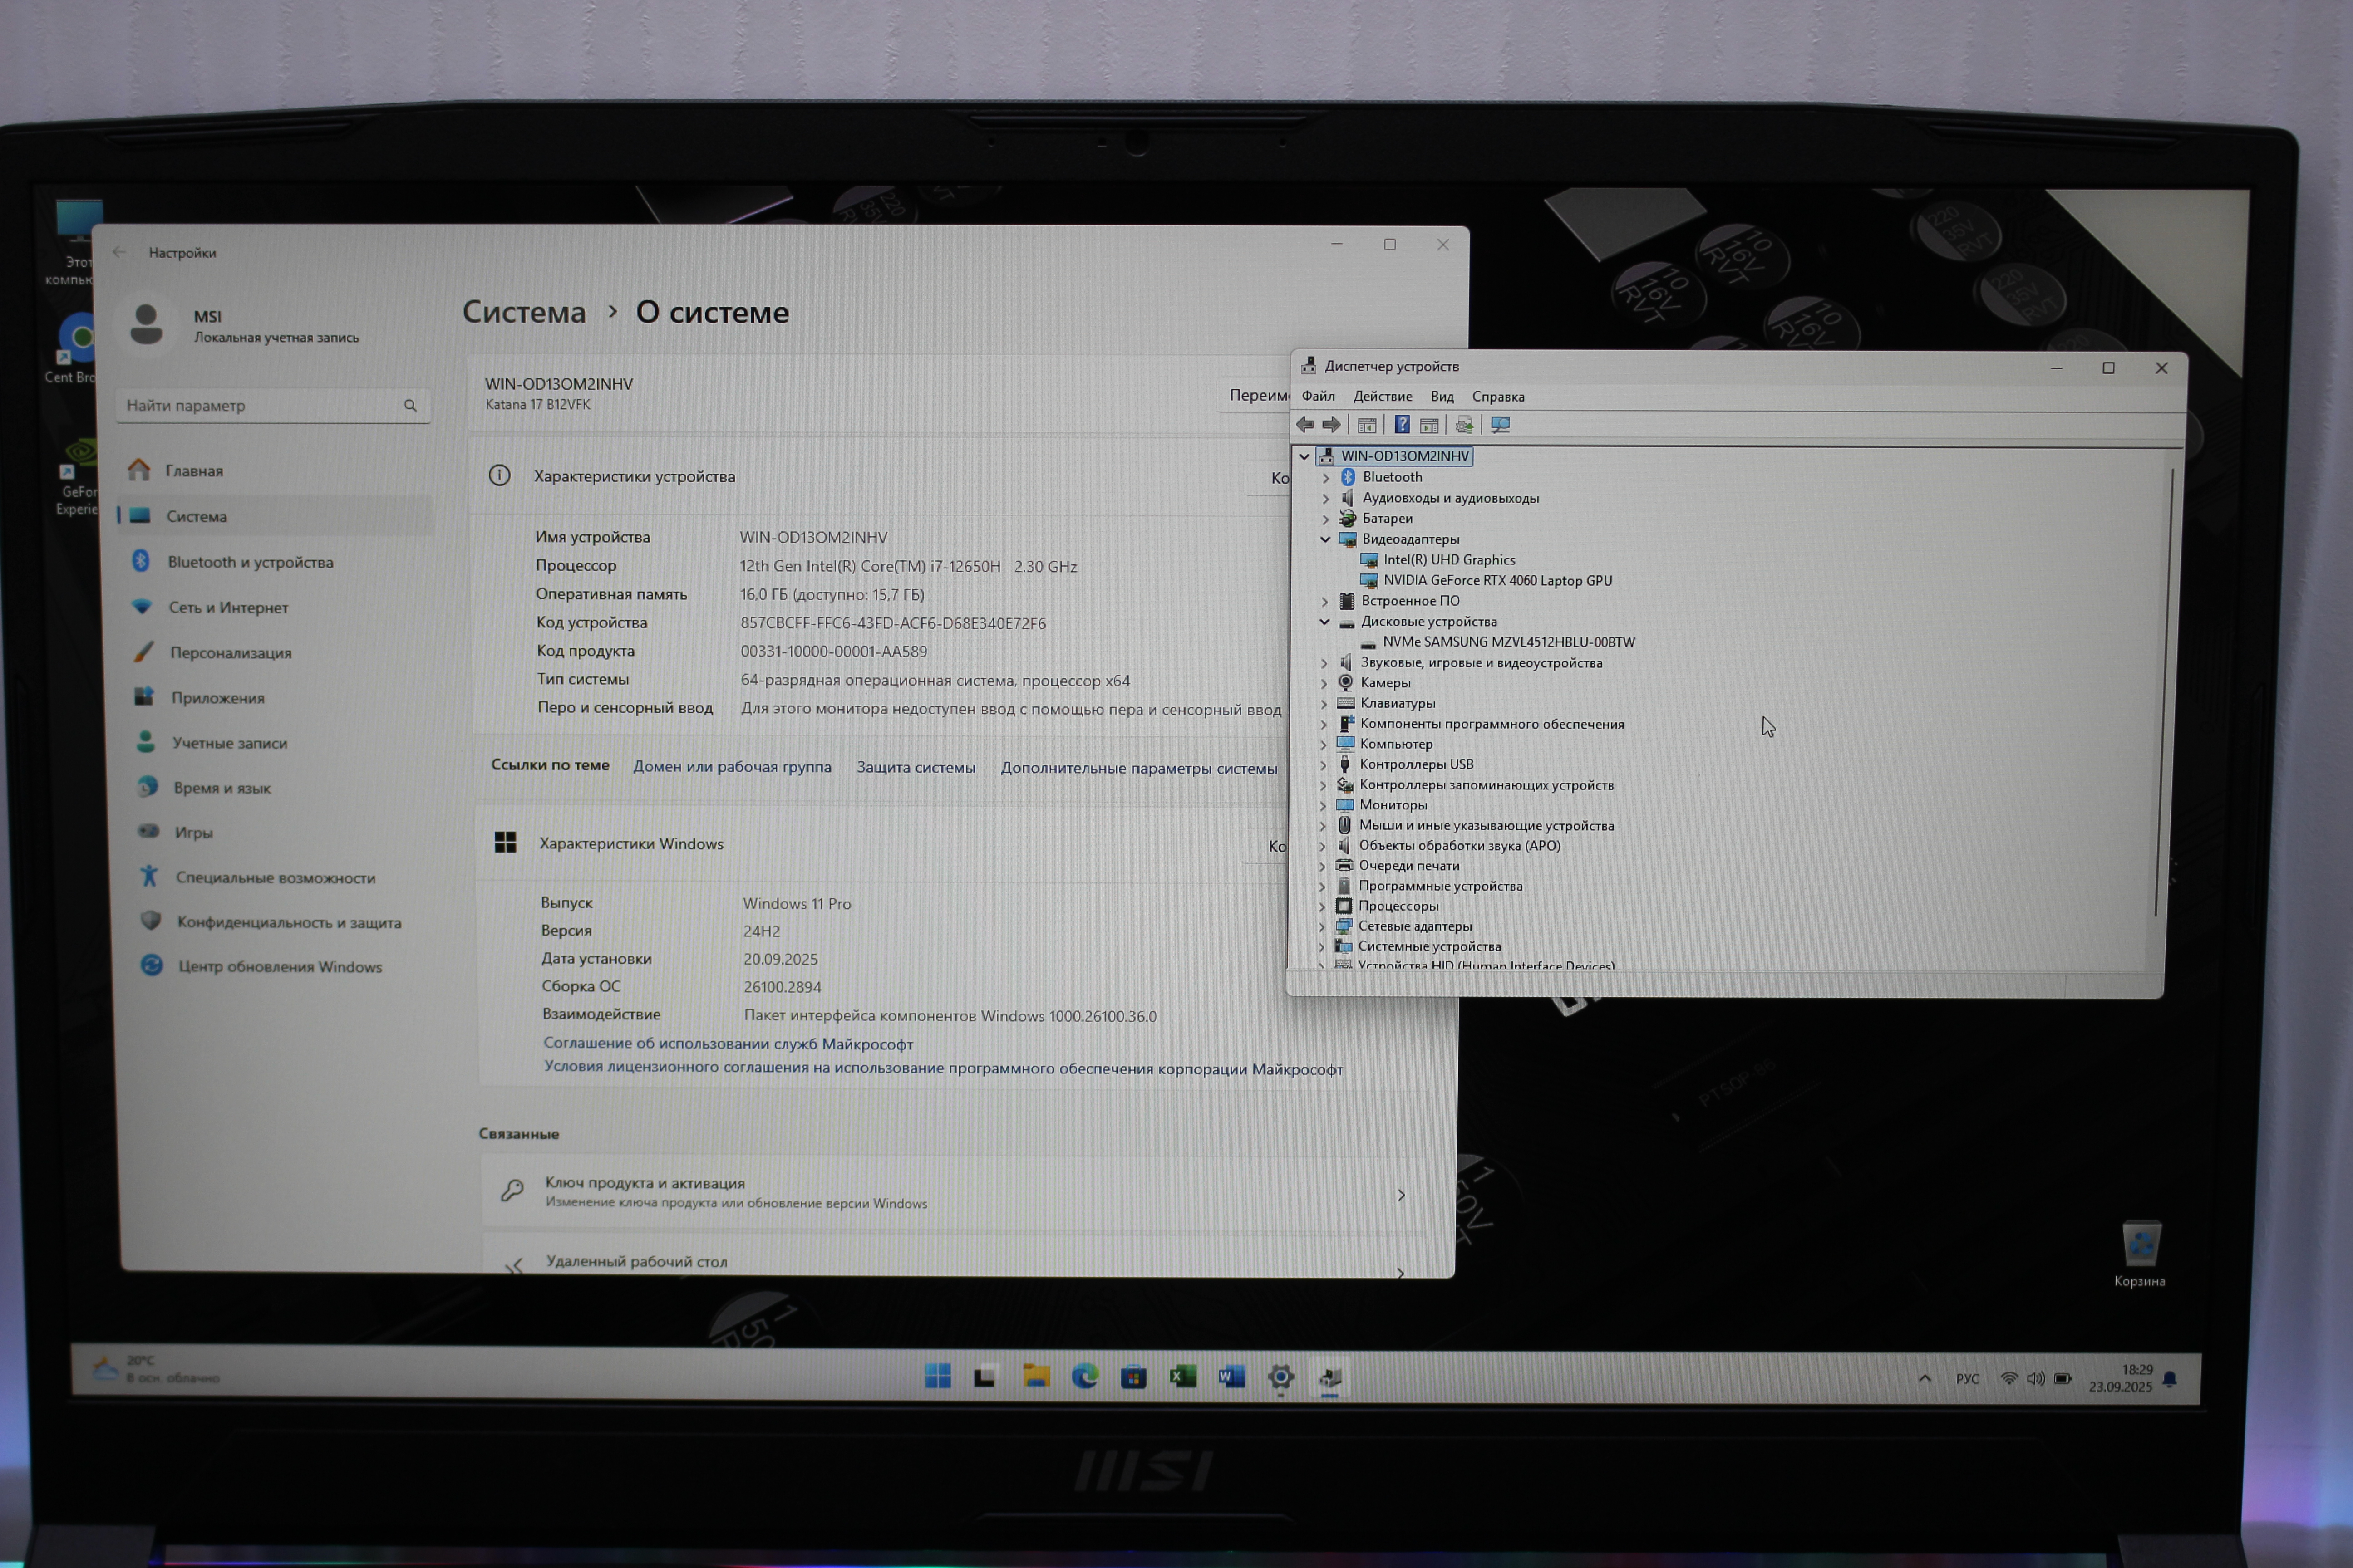This screenshot has height=1568, width=2353.
Task: Open Microsoft Edge from the taskbar
Action: point(1084,1378)
